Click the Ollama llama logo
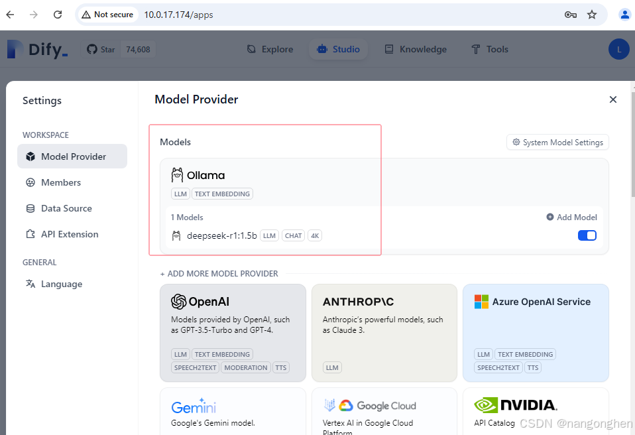Image resolution: width=635 pixels, height=435 pixels. [177, 175]
